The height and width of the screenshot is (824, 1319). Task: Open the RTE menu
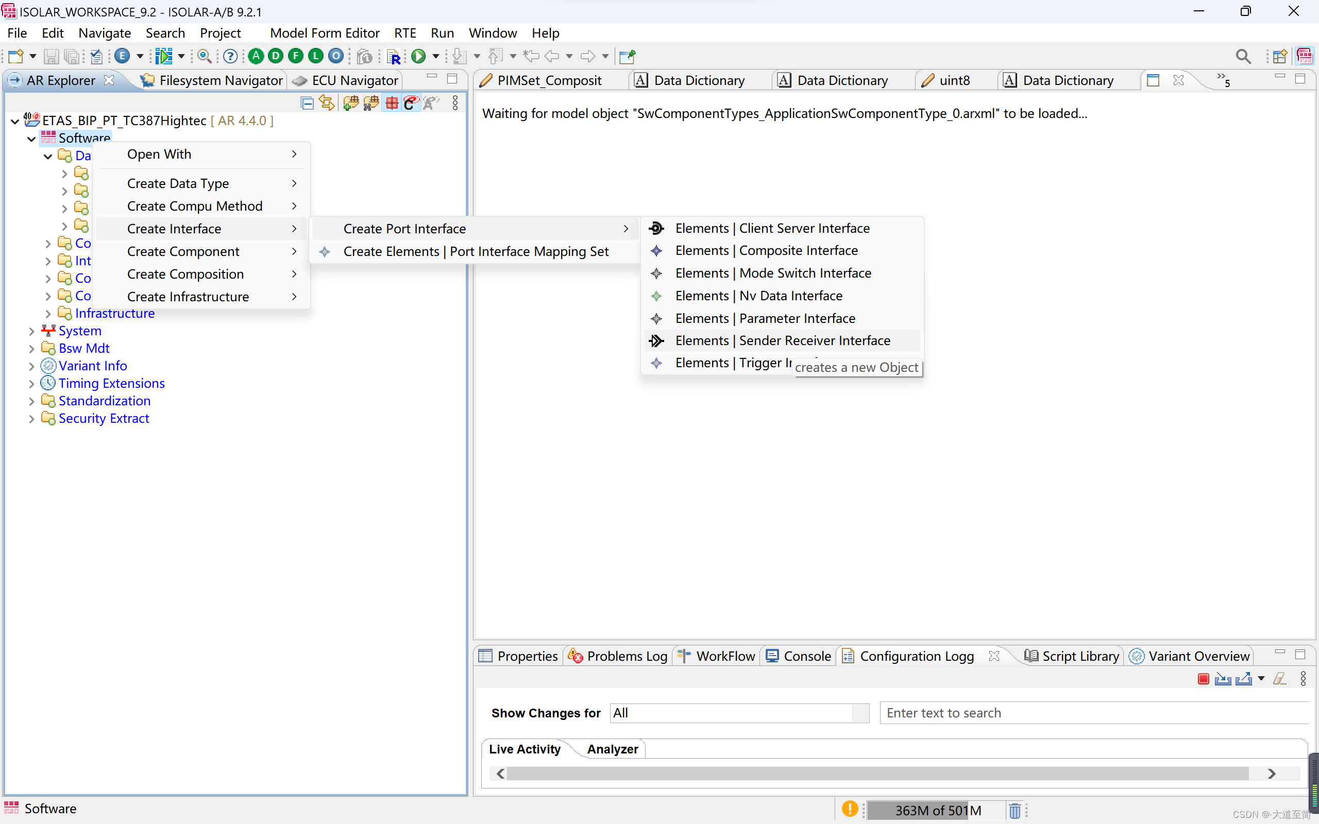click(405, 32)
